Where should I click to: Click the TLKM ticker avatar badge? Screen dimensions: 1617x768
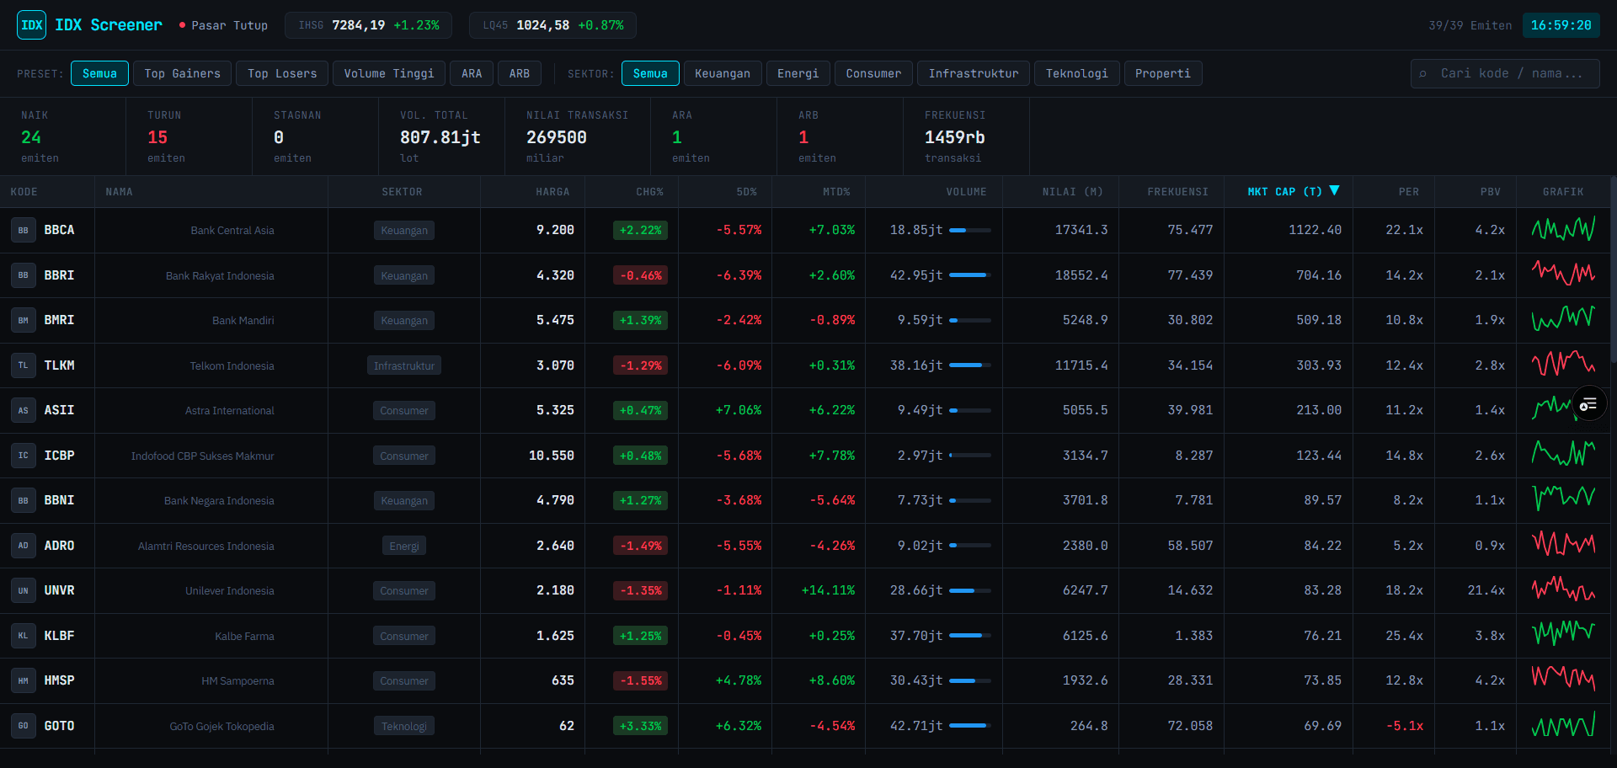24,365
